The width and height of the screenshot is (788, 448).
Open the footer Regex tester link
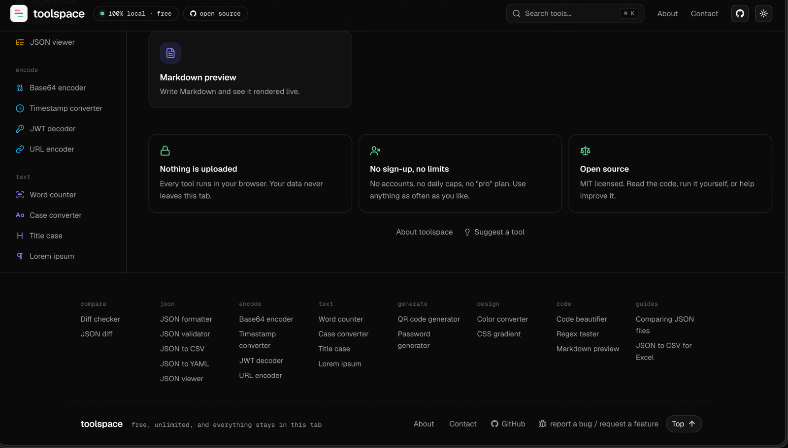coord(577,334)
